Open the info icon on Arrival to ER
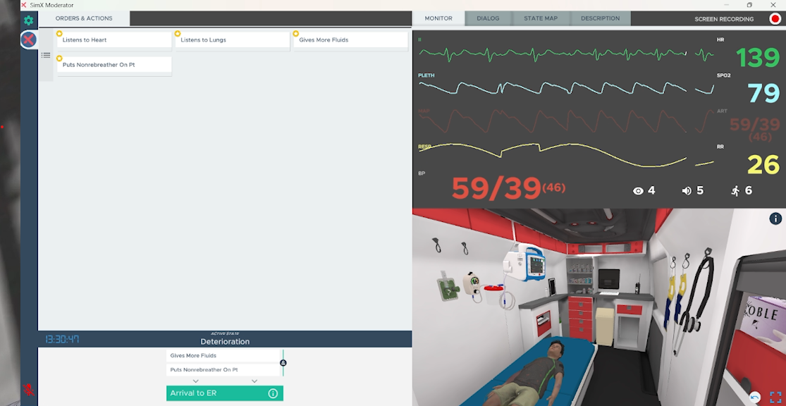Viewport: 786px width, 406px height. click(273, 393)
